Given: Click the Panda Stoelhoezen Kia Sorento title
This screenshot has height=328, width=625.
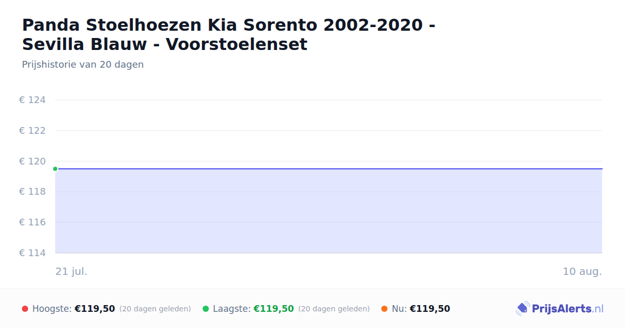Looking at the screenshot, I should pos(229,34).
